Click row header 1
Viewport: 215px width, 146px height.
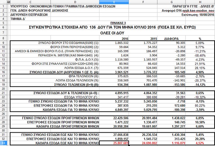tap(3, 6)
